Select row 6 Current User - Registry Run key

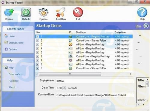[84, 56]
